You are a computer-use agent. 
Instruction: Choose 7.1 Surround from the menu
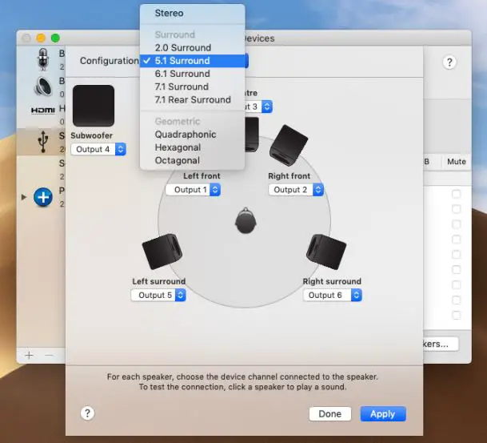click(x=192, y=87)
